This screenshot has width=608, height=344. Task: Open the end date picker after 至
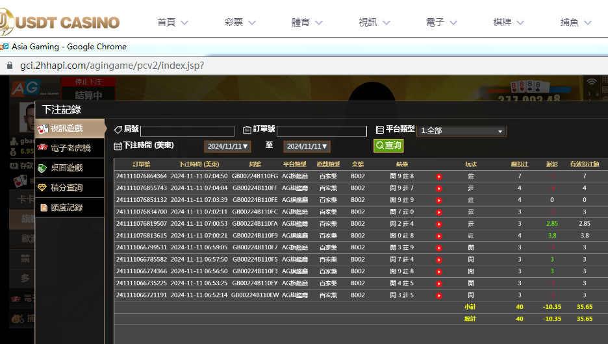click(307, 147)
